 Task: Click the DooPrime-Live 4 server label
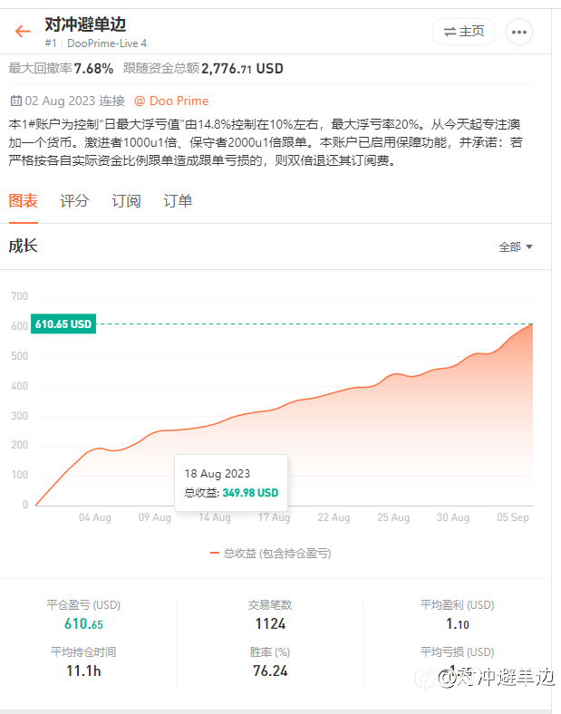[107, 43]
